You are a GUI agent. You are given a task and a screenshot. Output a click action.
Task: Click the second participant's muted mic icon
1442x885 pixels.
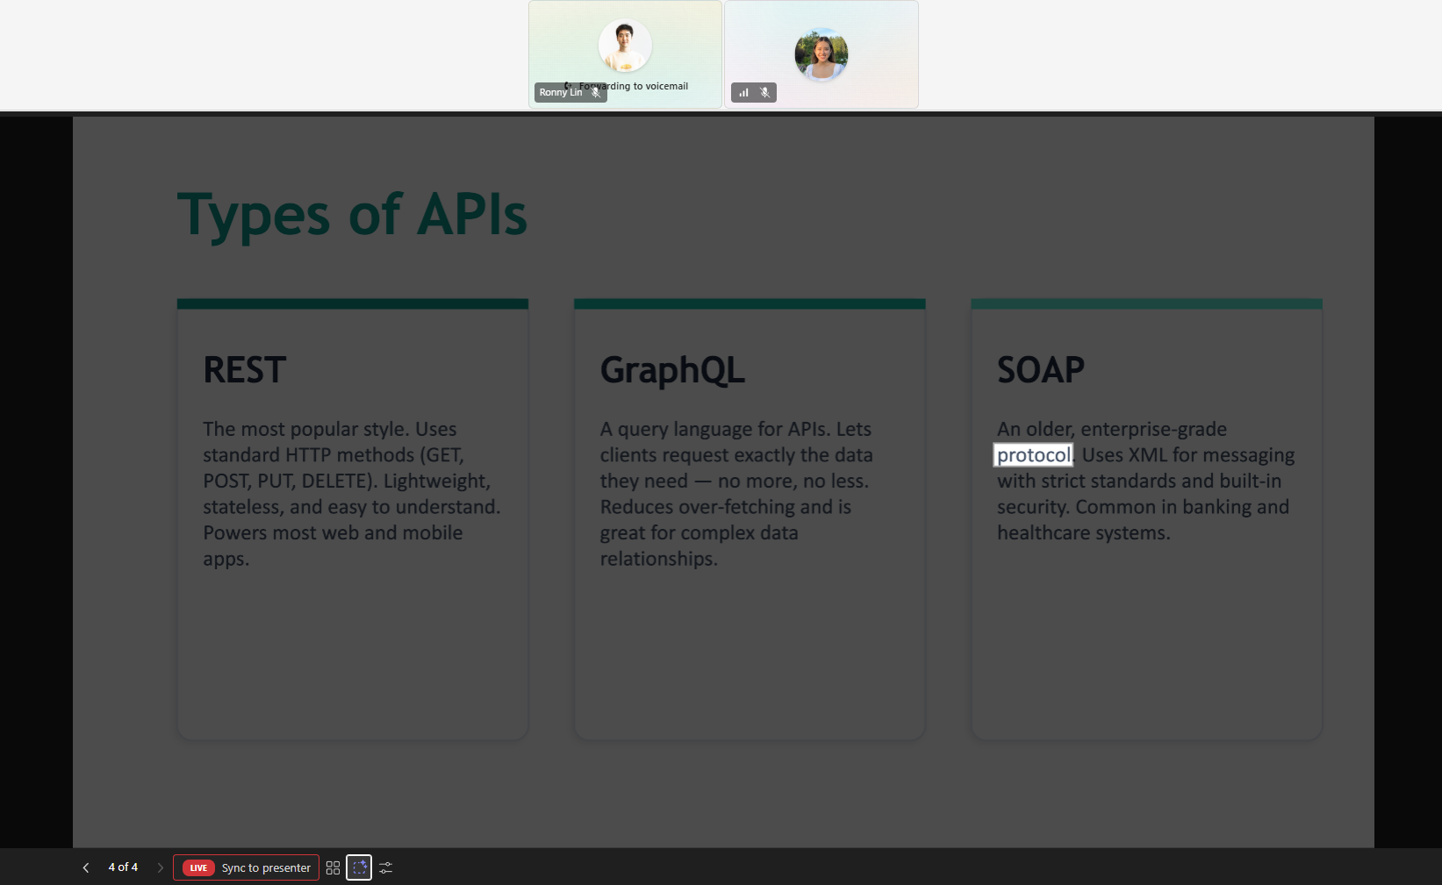[x=764, y=92]
